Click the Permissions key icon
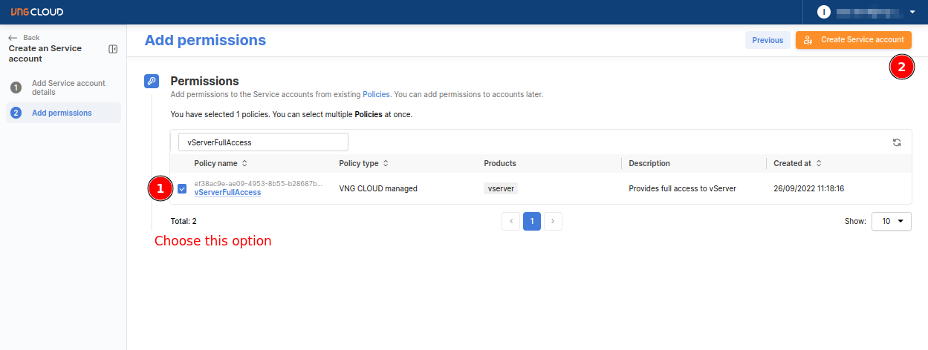Screen dimensions: 928x350 pos(151,82)
